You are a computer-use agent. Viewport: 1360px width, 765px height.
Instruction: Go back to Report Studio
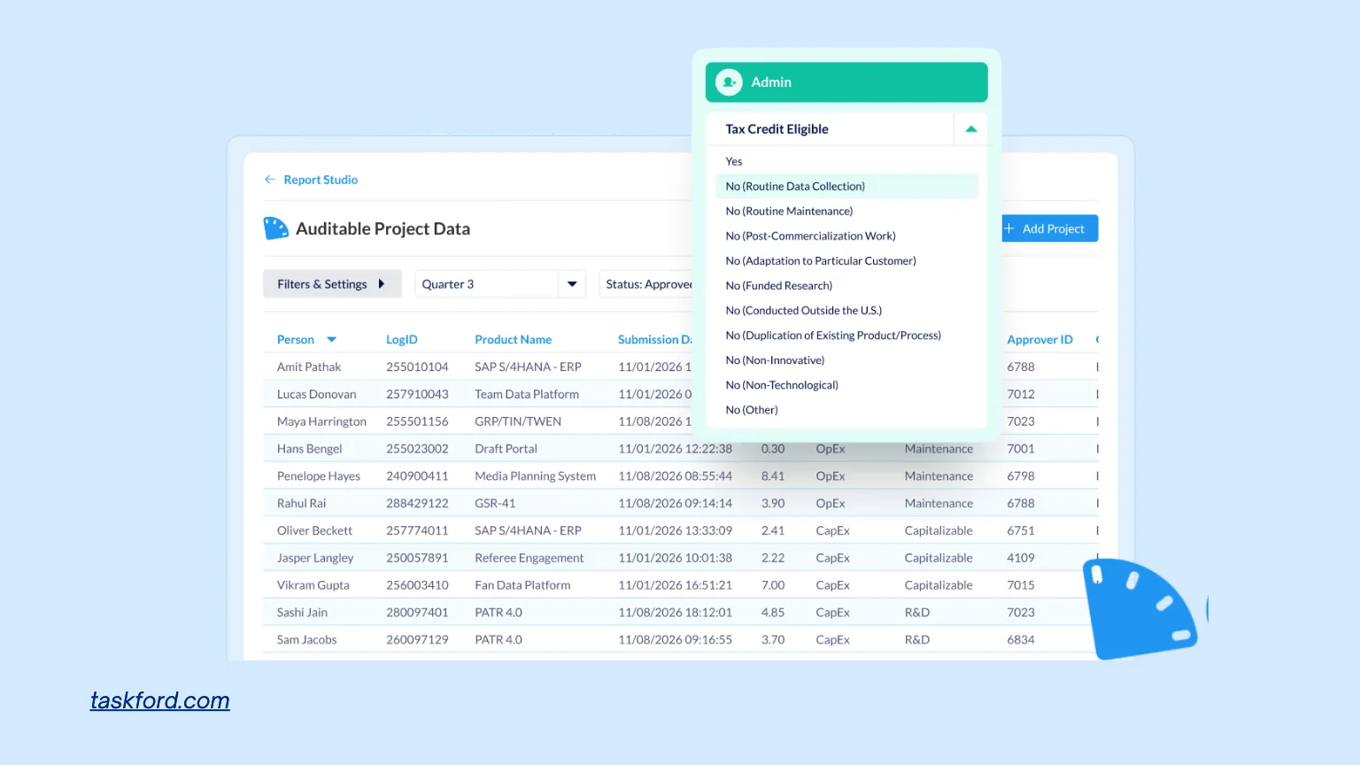[321, 180]
